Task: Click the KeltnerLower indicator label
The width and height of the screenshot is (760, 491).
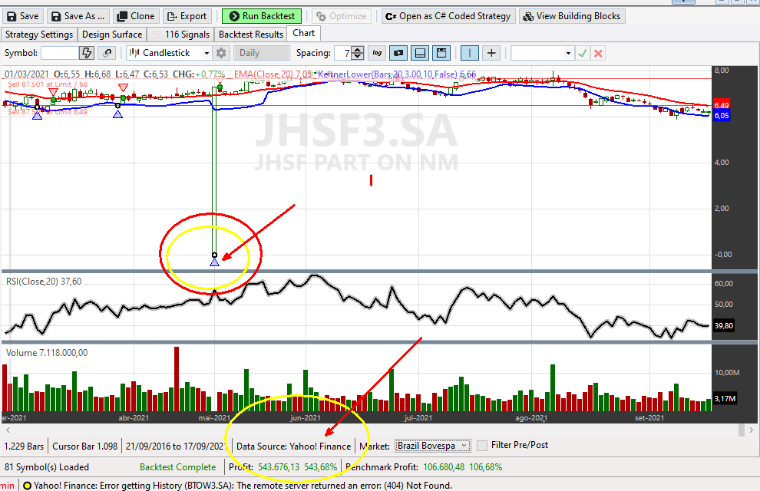Action: (x=396, y=74)
